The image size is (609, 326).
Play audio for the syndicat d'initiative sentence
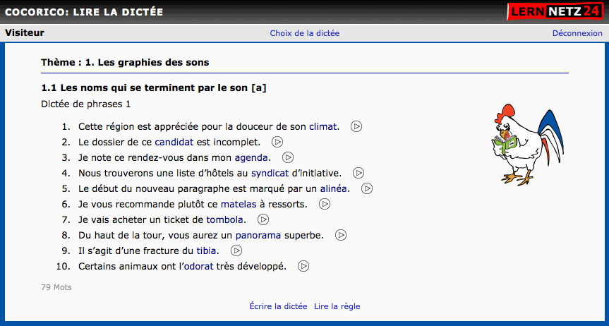tap(358, 173)
